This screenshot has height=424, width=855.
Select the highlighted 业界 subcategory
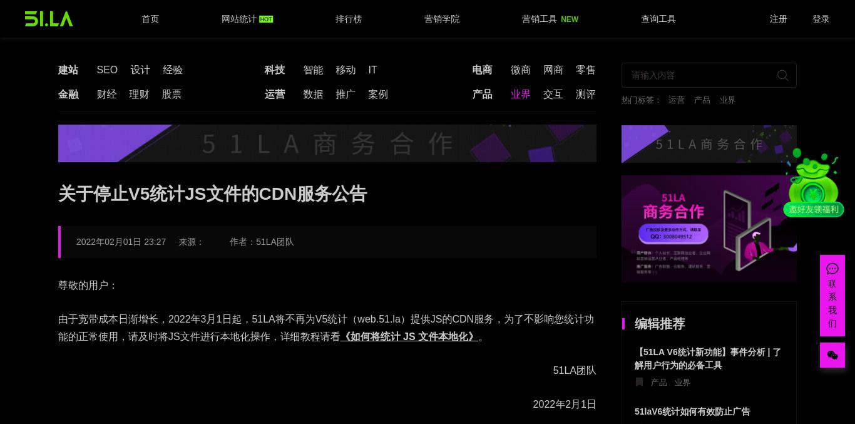(x=521, y=95)
